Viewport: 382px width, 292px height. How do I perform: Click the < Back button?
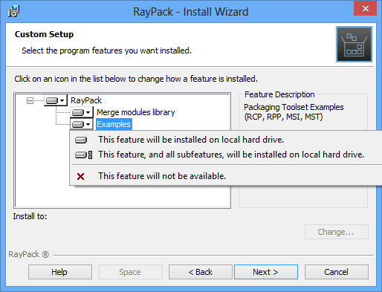point(201,272)
